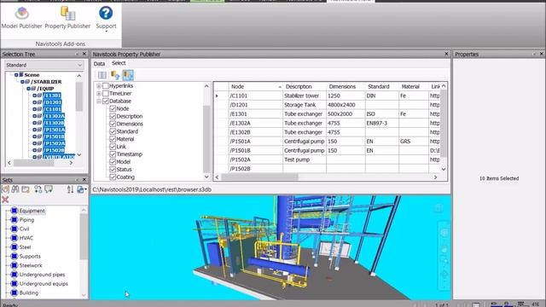
Task: Select the Underground equips set icon
Action: coord(14,284)
